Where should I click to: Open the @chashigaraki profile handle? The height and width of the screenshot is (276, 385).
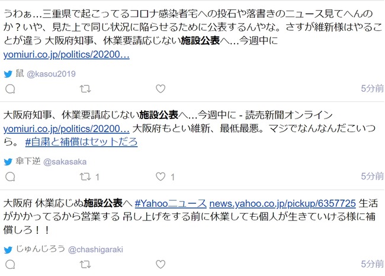[95, 250]
